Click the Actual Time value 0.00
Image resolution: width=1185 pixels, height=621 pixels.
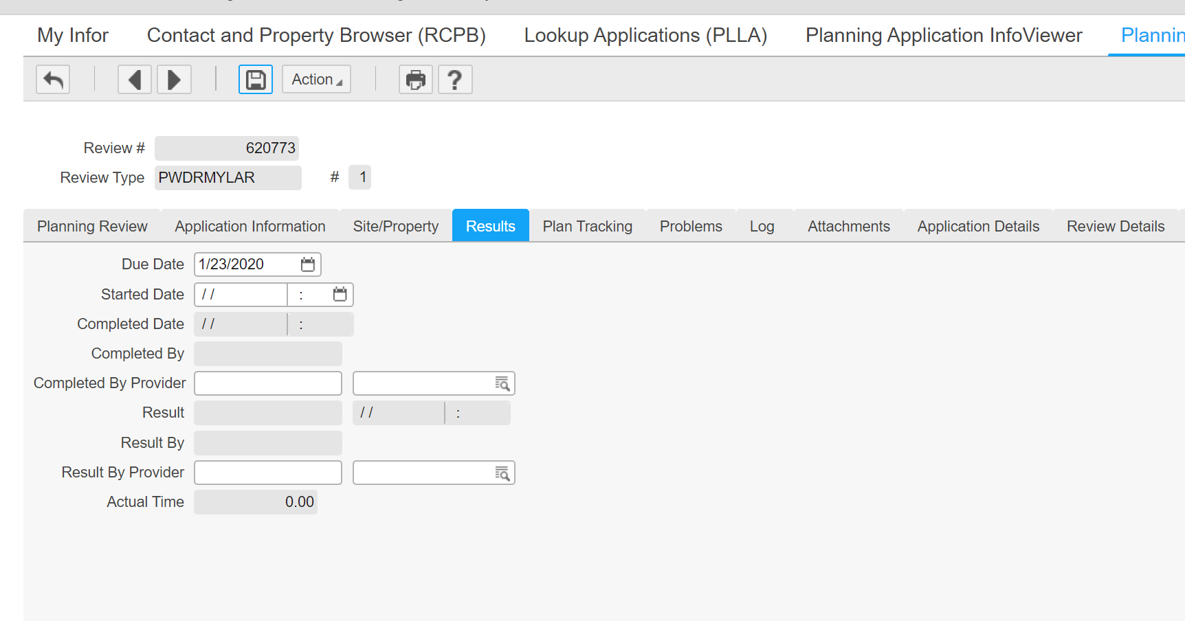click(x=256, y=502)
